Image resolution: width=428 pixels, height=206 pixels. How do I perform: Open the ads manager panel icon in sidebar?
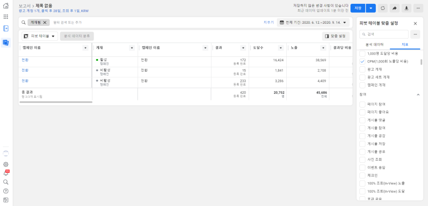click(x=6, y=28)
